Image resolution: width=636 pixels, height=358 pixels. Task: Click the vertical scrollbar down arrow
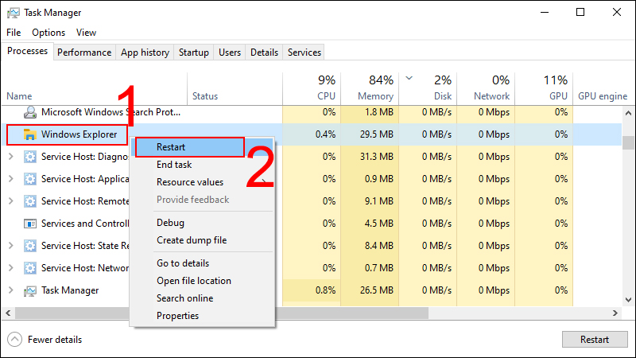coord(628,300)
